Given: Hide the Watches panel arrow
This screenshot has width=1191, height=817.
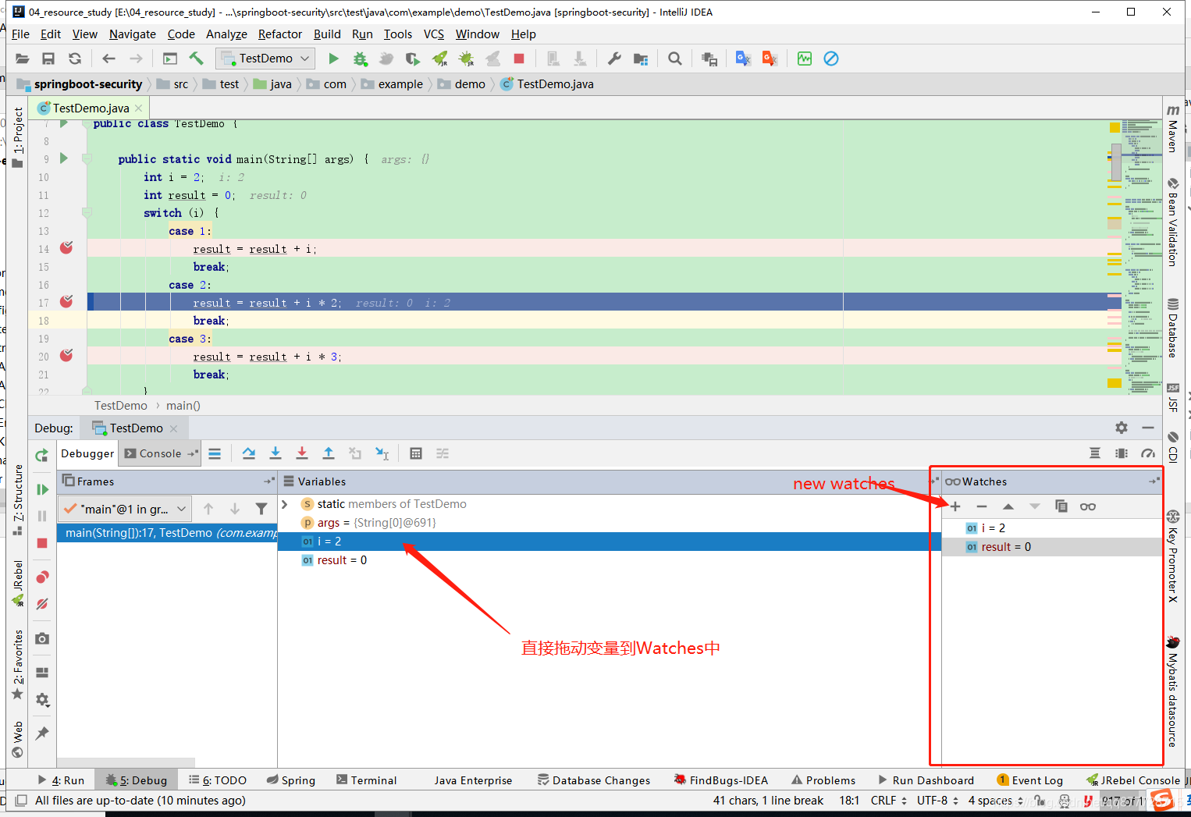Looking at the screenshot, I should [1154, 481].
